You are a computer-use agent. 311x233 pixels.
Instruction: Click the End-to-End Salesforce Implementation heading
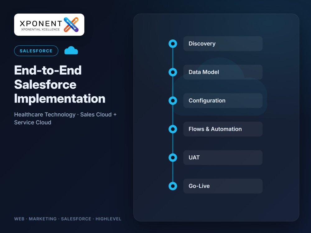(x=60, y=85)
